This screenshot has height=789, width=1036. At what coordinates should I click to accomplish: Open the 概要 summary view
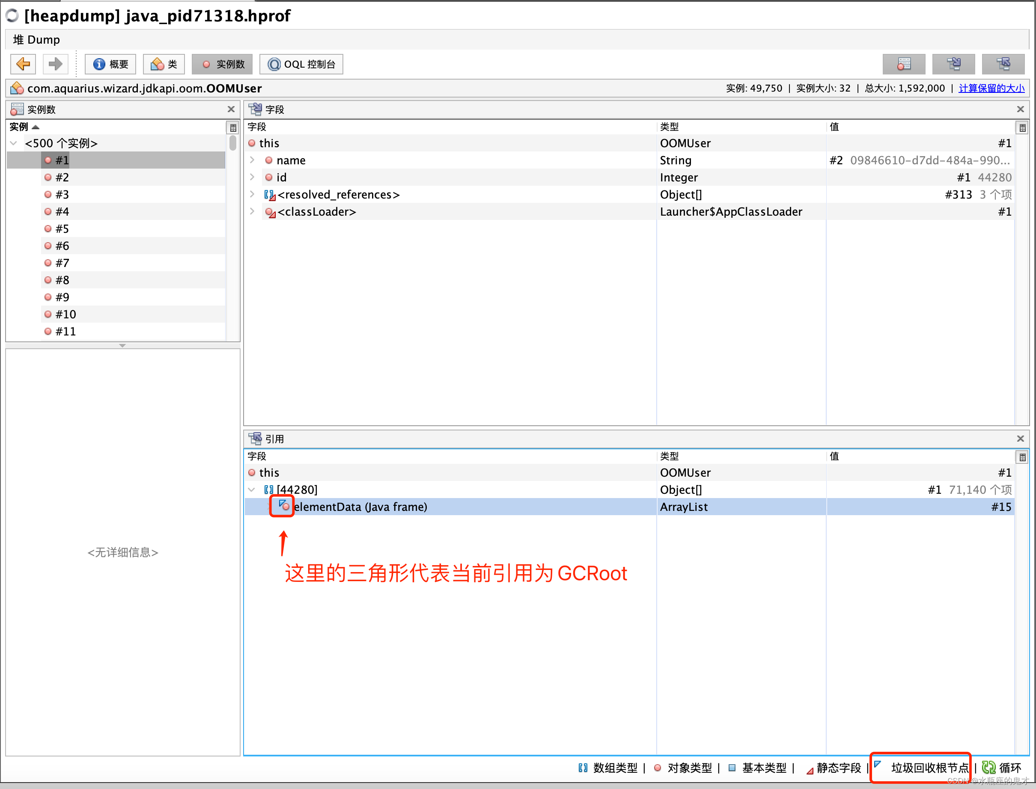click(110, 64)
